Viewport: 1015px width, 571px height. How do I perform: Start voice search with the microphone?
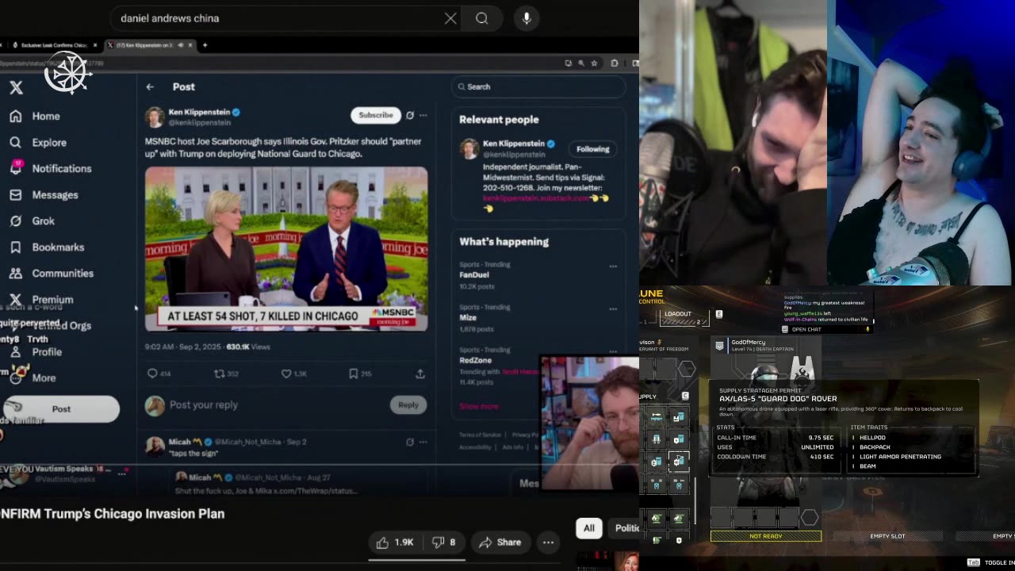(x=527, y=18)
